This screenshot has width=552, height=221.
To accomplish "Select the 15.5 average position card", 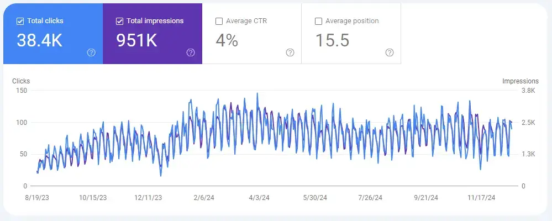I will (x=351, y=34).
